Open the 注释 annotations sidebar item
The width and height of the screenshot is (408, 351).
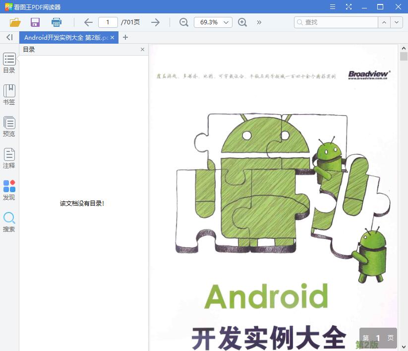pos(9,158)
